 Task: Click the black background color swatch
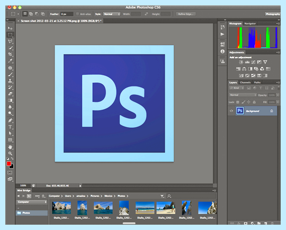[x=12, y=166]
